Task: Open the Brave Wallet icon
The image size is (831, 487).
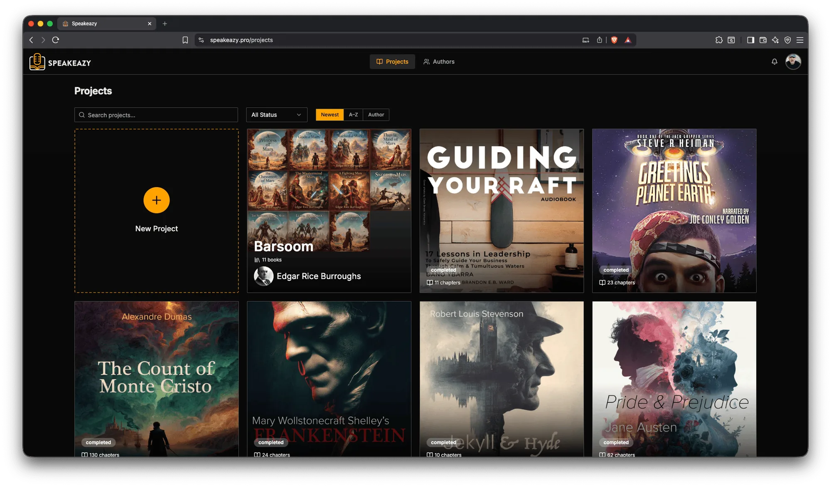Action: click(763, 40)
